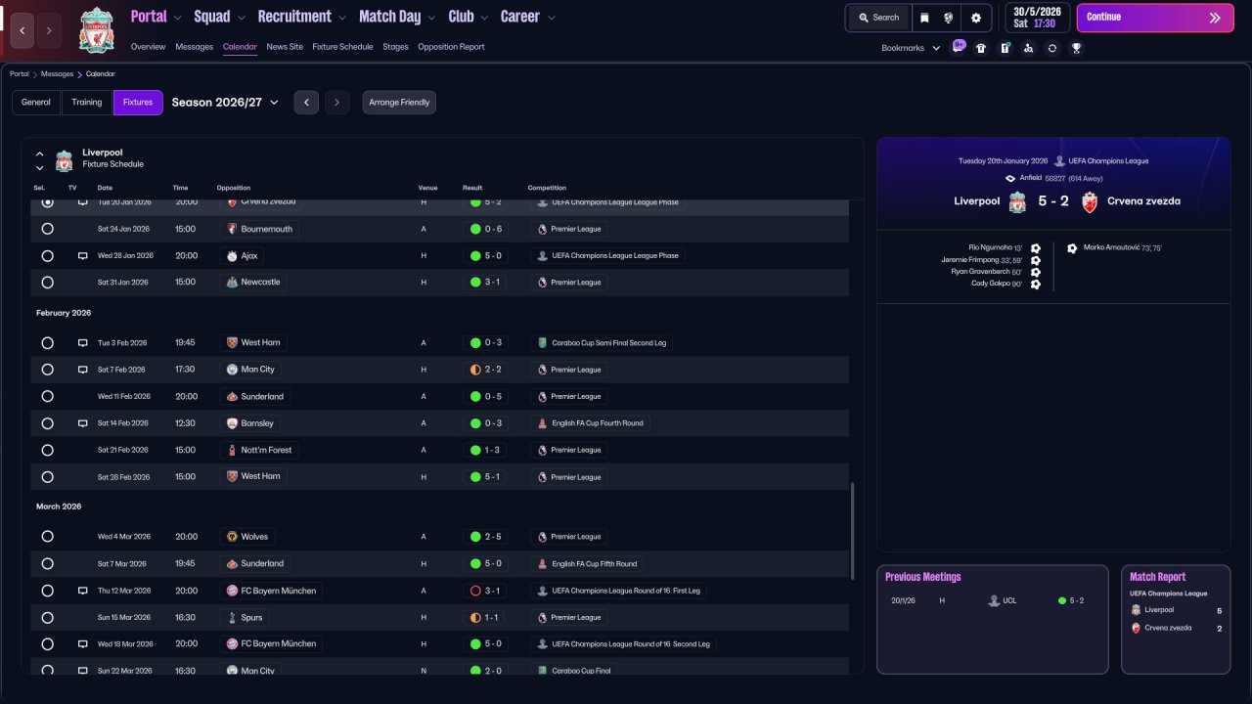Click Spurs club badge in opposition column

(232, 618)
